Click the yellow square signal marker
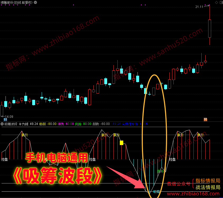Viewport: 223px width, 198px height. coord(121,143)
